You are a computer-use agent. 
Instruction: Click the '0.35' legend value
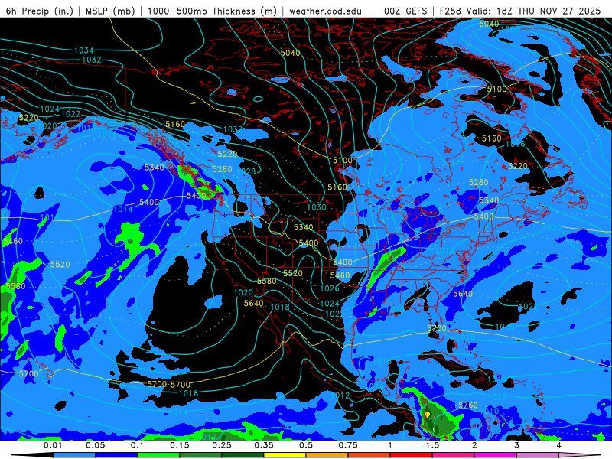[x=264, y=445]
